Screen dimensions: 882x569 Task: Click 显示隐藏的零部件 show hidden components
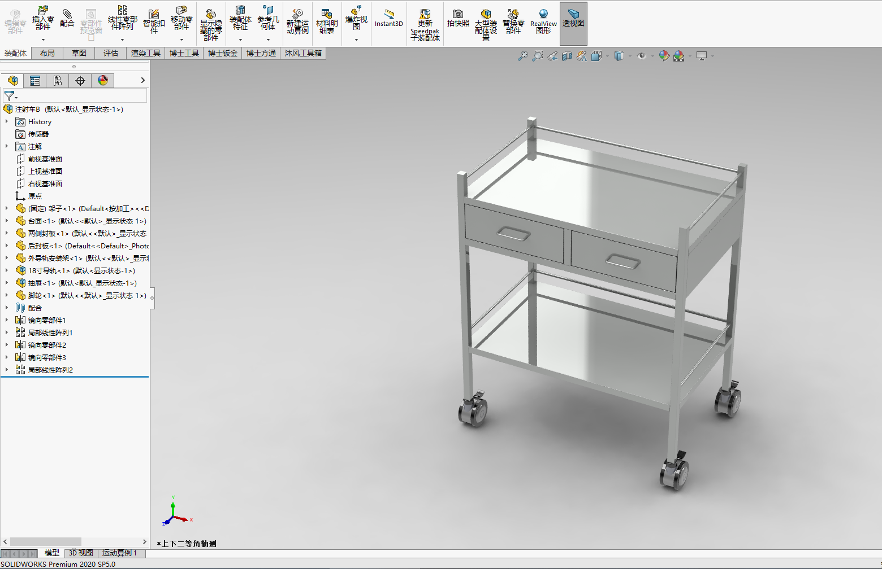(x=211, y=25)
